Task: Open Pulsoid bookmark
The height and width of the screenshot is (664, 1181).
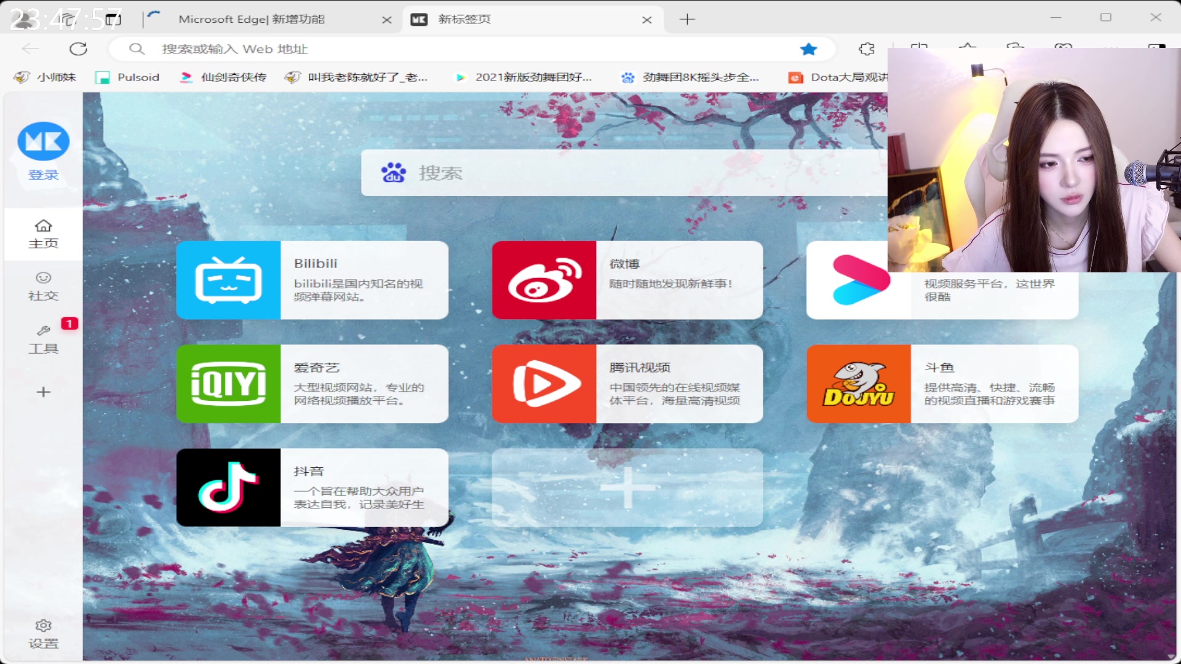Action: click(127, 77)
